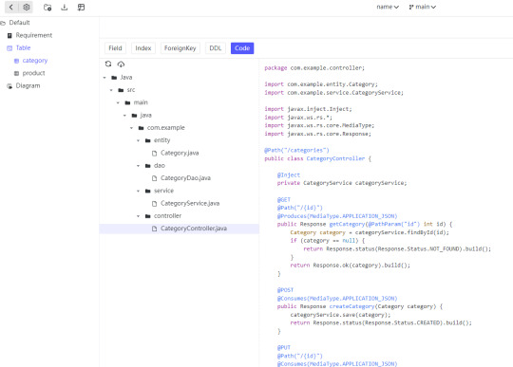Switch to the DDL tab
Screen dimensions: 513x367
pos(216,48)
